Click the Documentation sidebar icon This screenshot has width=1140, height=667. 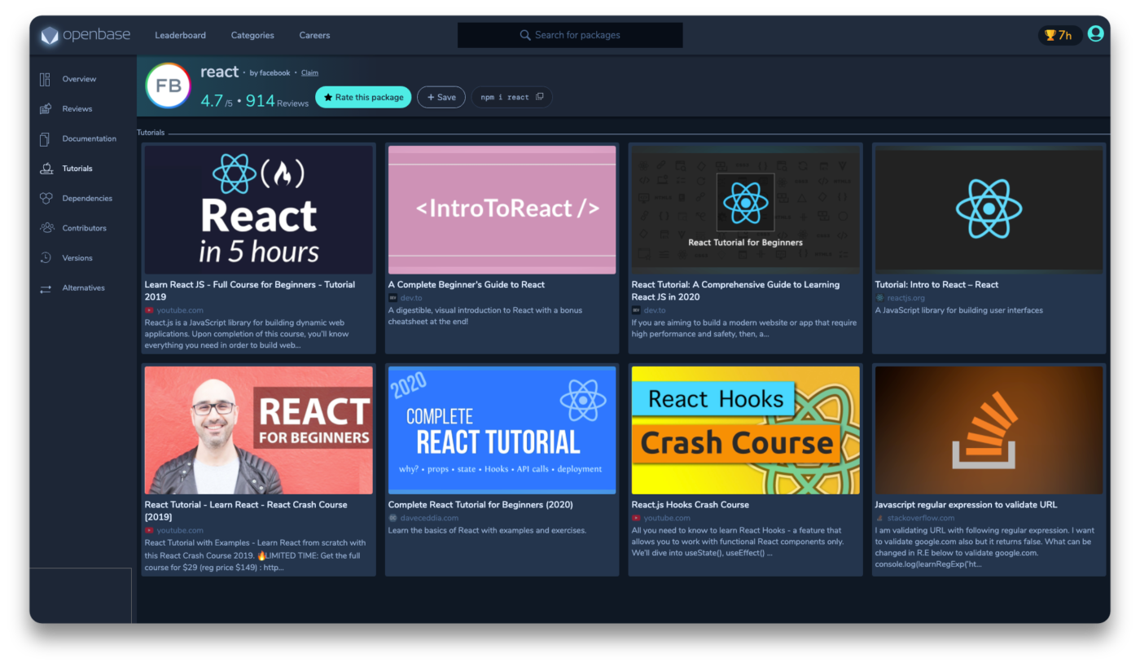click(46, 139)
